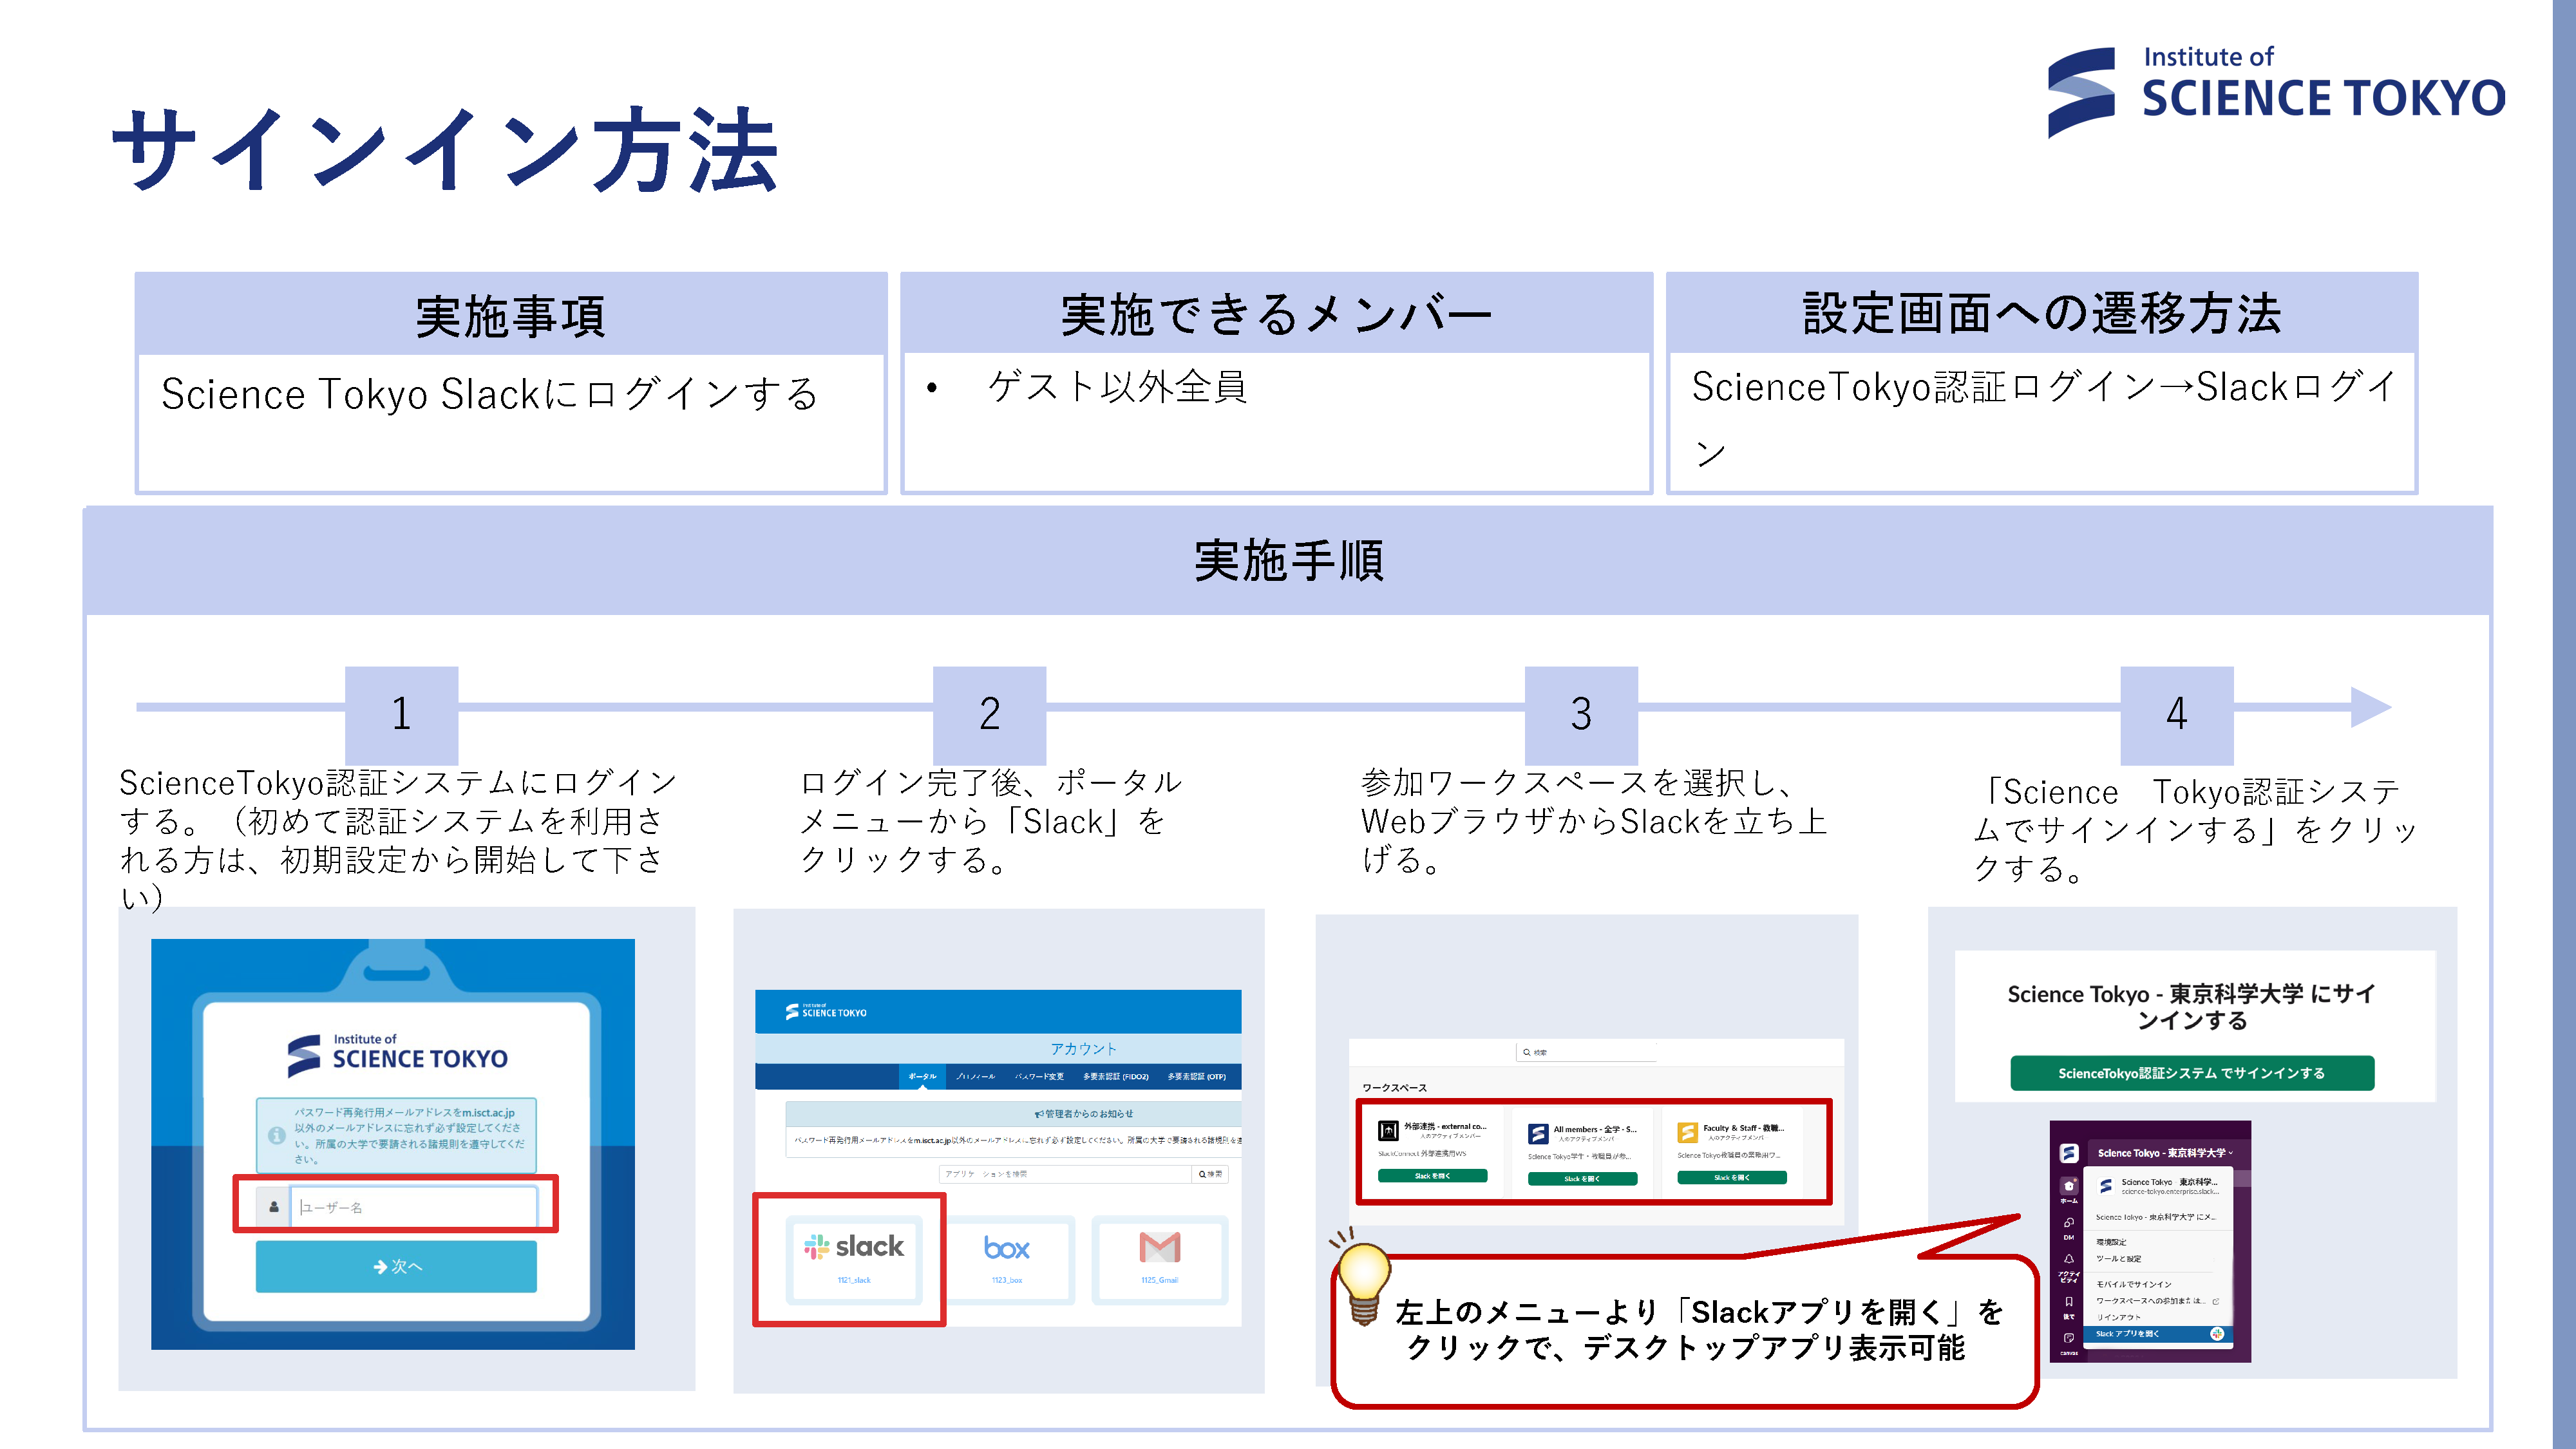Click the yellow Faculty & Staff workspace icon

pos(1687,1132)
